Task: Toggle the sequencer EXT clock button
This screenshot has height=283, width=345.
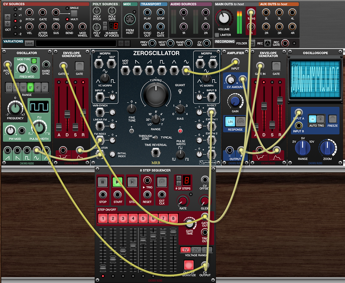Action: point(162,182)
